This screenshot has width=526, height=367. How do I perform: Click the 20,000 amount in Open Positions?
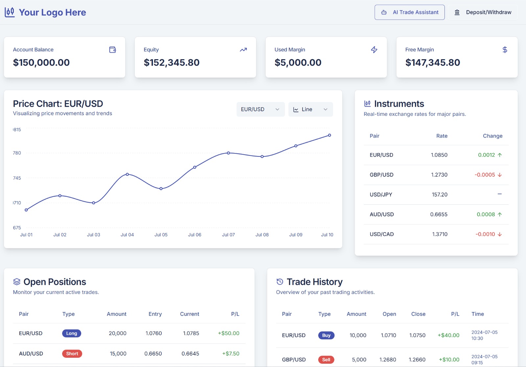(x=118, y=333)
